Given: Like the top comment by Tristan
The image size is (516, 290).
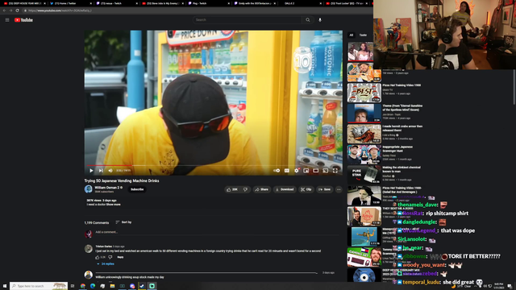Looking at the screenshot, I should pos(97,257).
